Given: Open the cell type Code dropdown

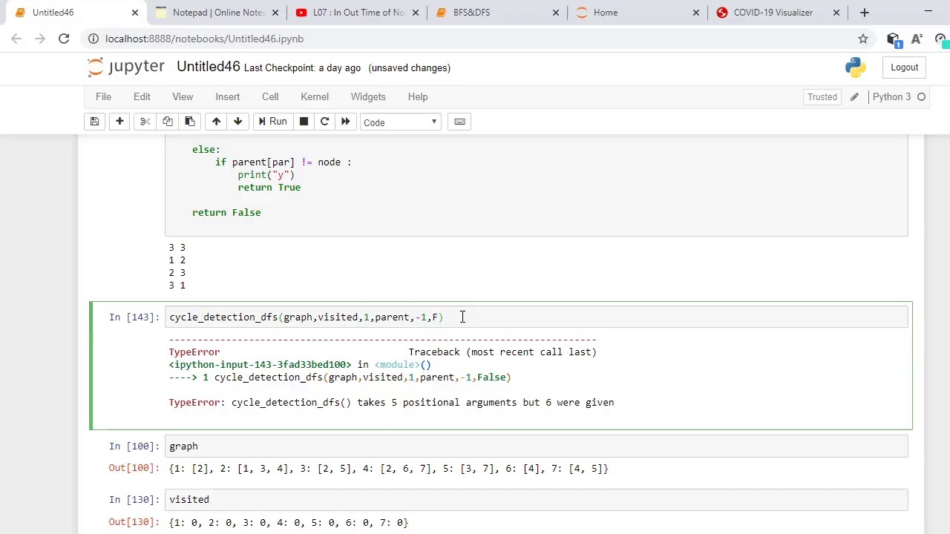Looking at the screenshot, I should pyautogui.click(x=400, y=122).
